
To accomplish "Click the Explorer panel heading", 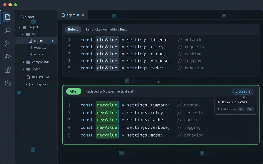I will [27, 17].
